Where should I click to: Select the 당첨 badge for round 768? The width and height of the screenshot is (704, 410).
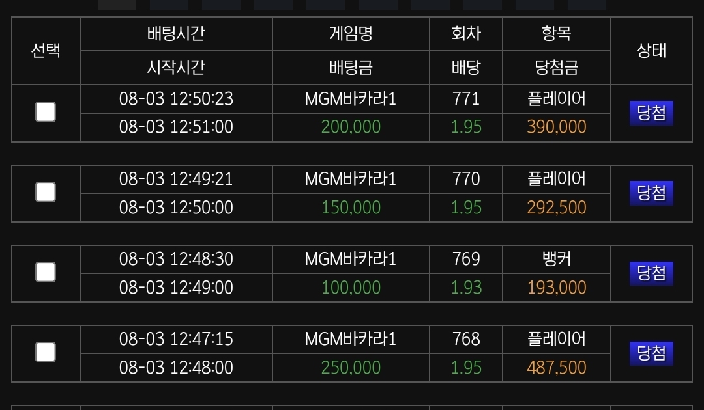click(x=651, y=353)
